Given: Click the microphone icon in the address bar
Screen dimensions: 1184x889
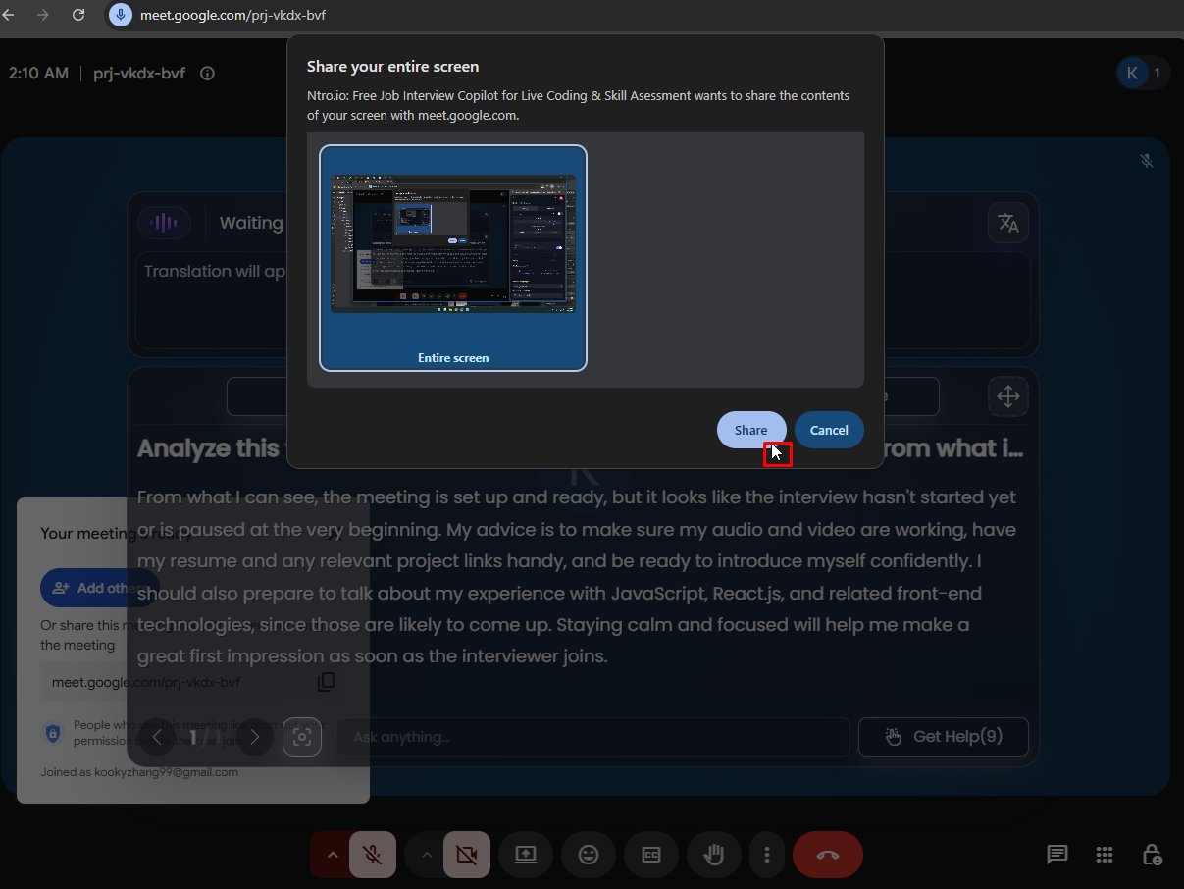Looking at the screenshot, I should [x=121, y=15].
